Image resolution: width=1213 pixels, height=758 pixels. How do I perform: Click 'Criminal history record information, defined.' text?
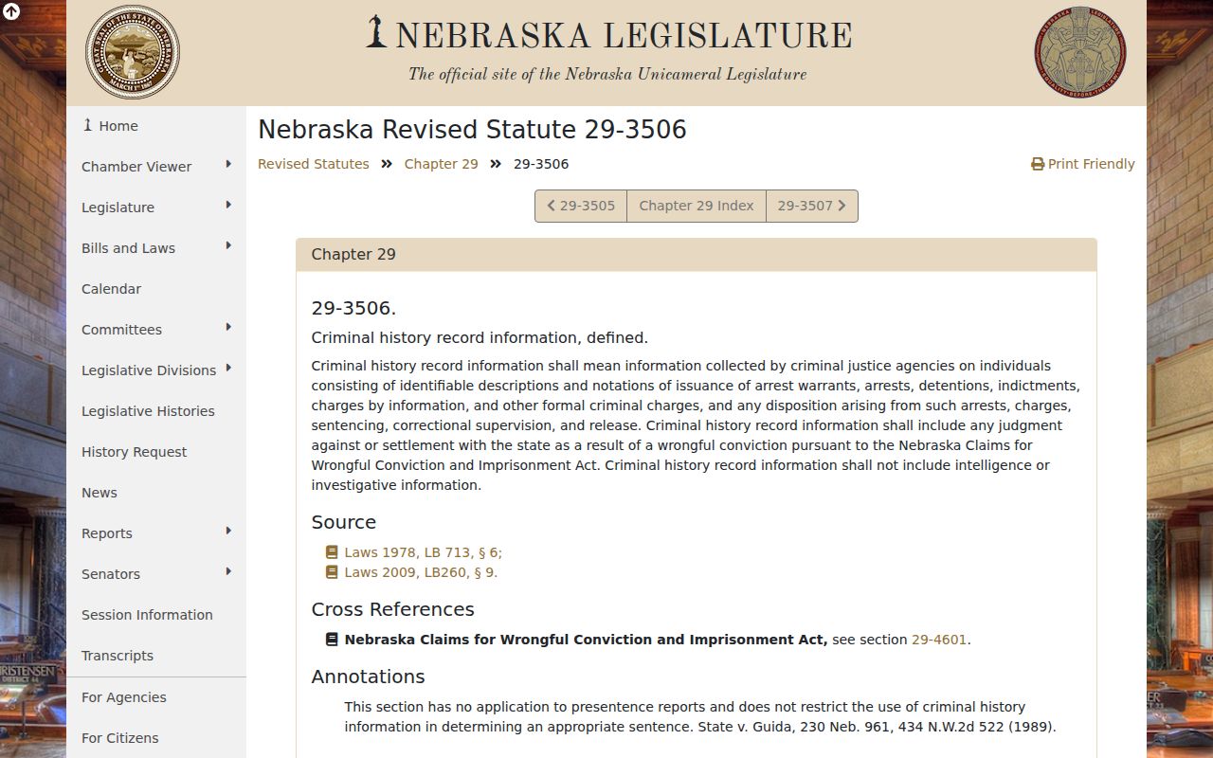[x=480, y=337]
